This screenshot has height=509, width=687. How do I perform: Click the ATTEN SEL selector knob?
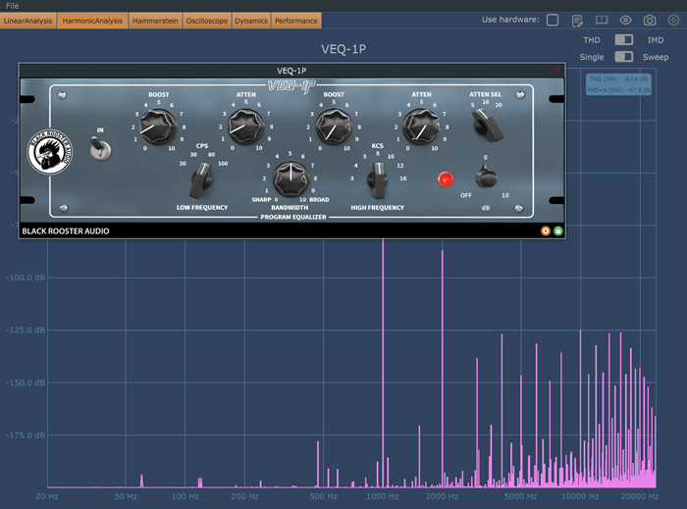pos(484,124)
